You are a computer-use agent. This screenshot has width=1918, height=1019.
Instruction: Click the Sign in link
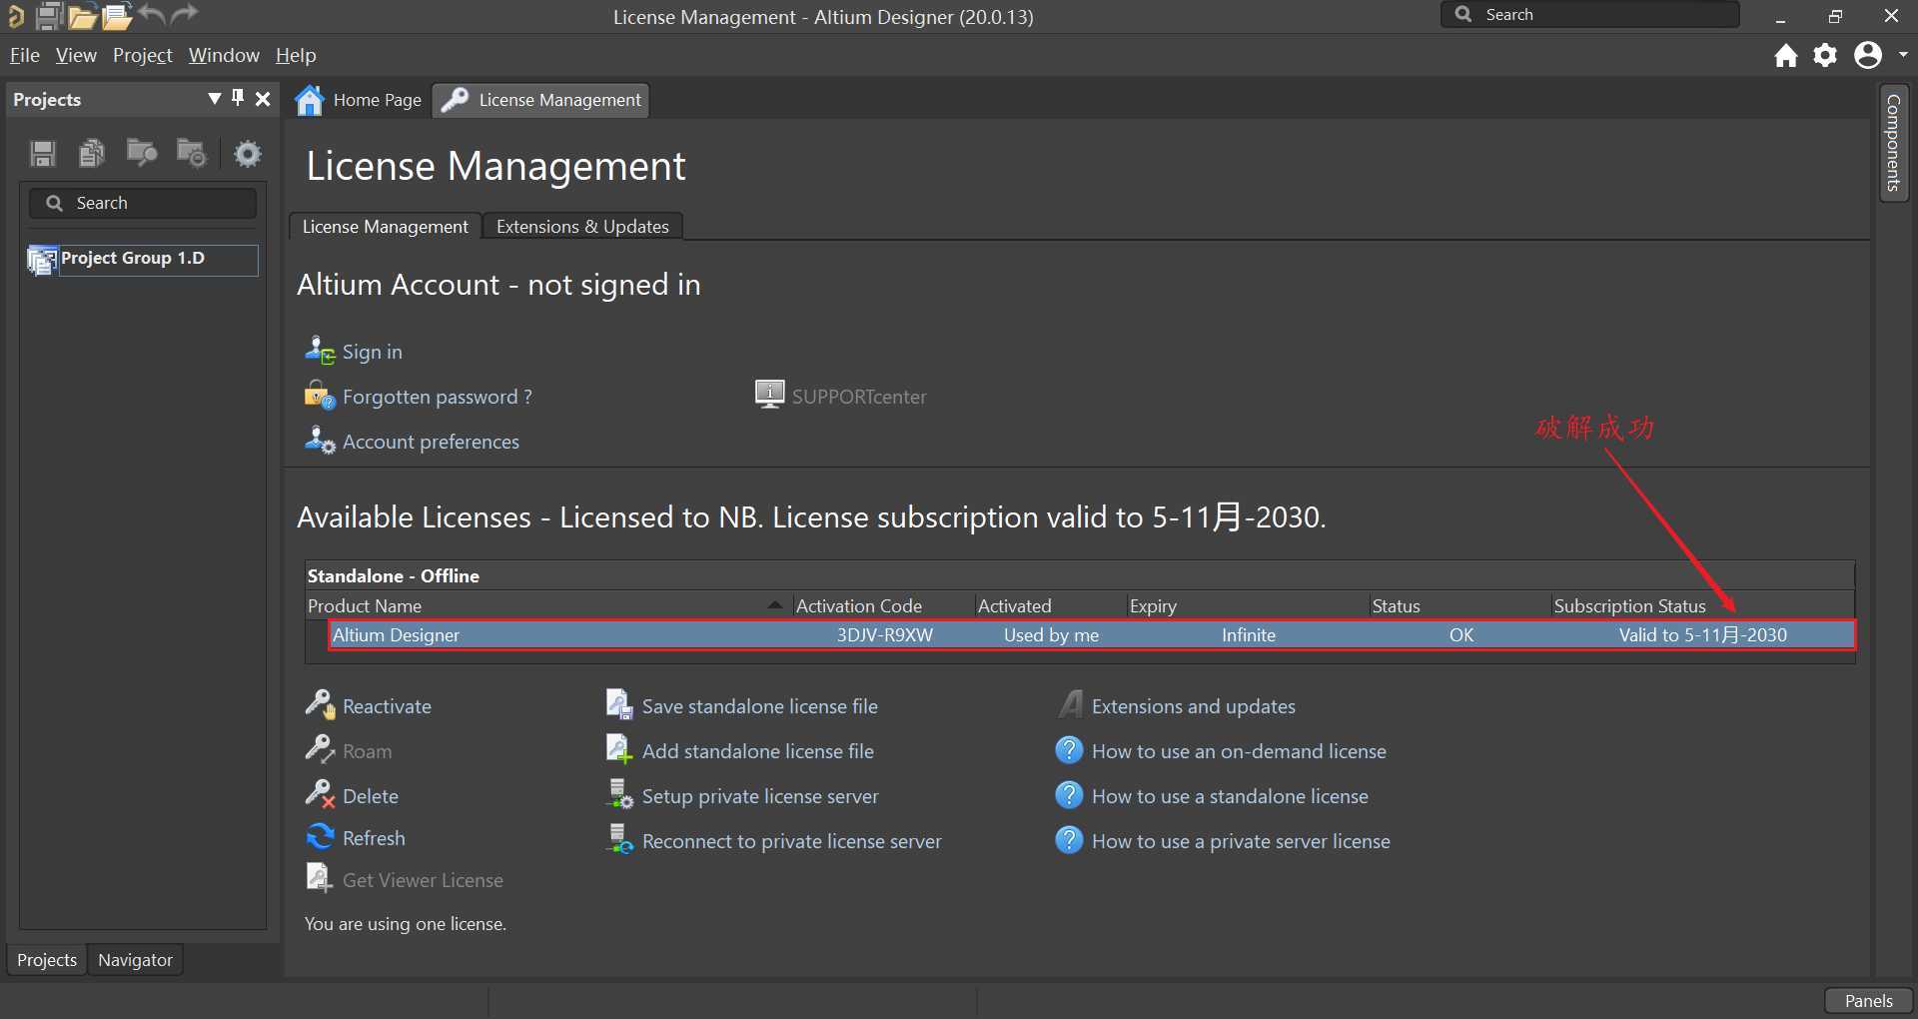372,352
